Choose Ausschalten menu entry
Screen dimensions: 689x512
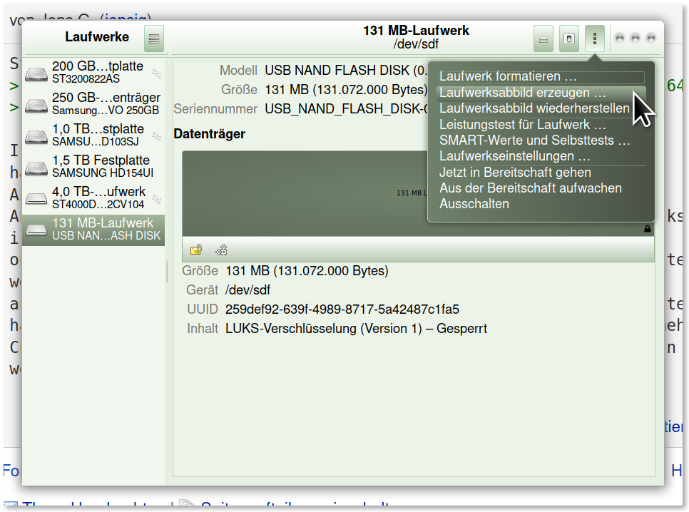541,204
